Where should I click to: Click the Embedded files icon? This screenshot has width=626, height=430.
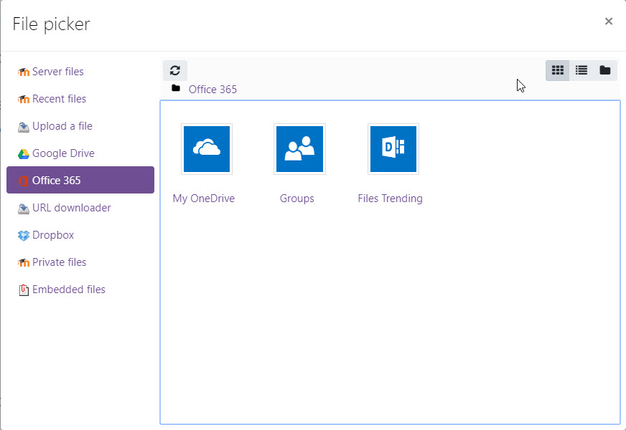click(x=24, y=290)
